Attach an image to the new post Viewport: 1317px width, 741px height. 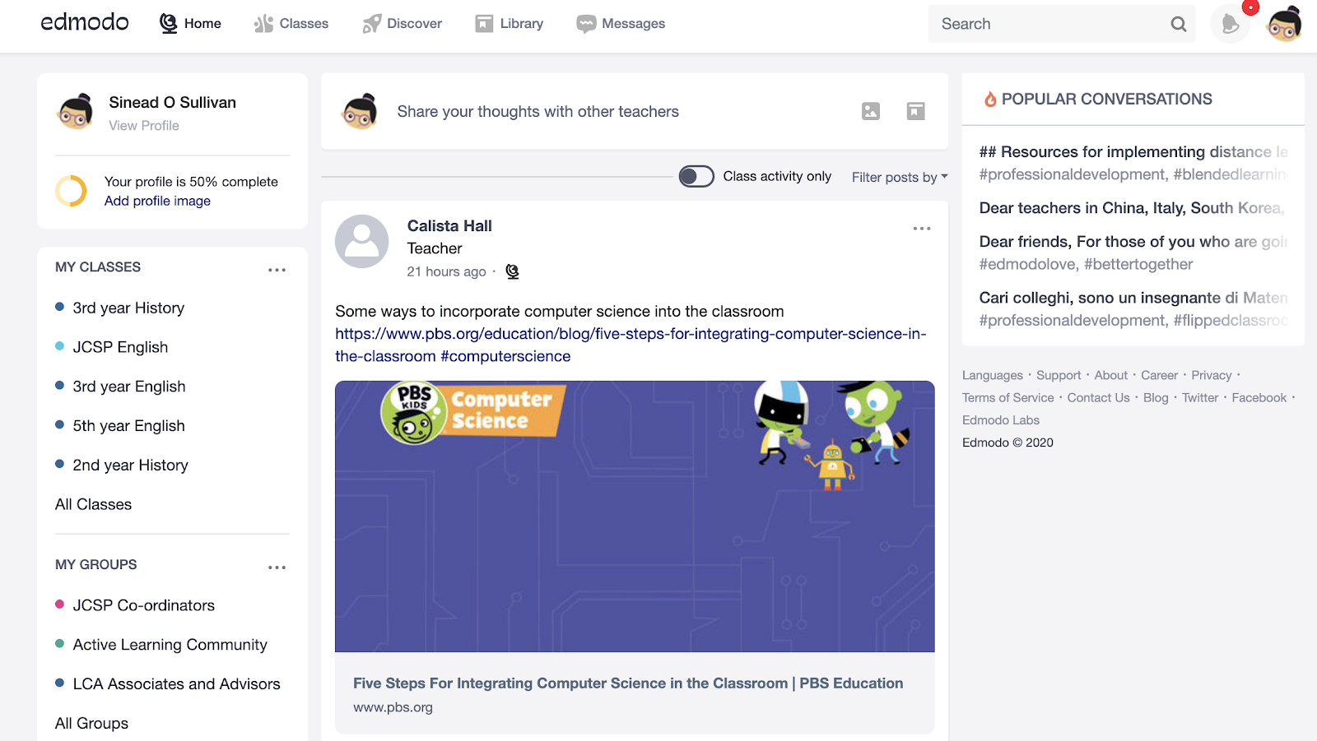tap(871, 111)
